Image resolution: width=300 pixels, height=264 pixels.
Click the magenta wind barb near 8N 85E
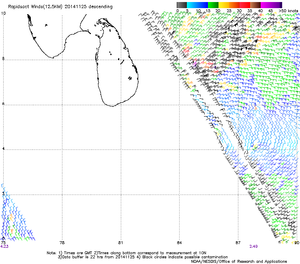click(195, 63)
